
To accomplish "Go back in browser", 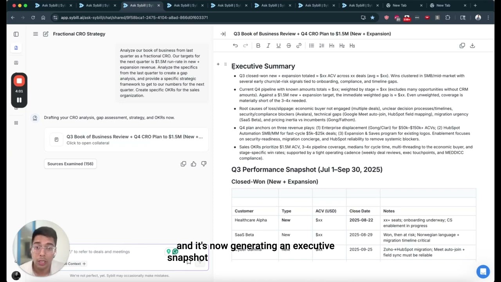I will [13, 18].
